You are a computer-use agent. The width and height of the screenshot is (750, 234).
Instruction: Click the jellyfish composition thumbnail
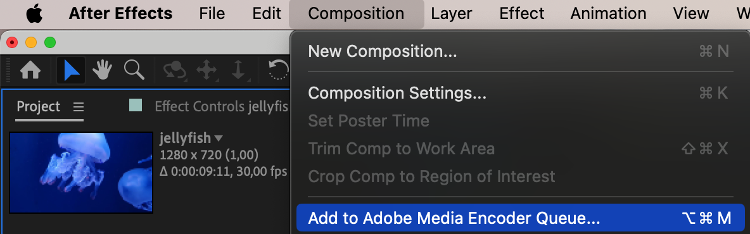[81, 173]
